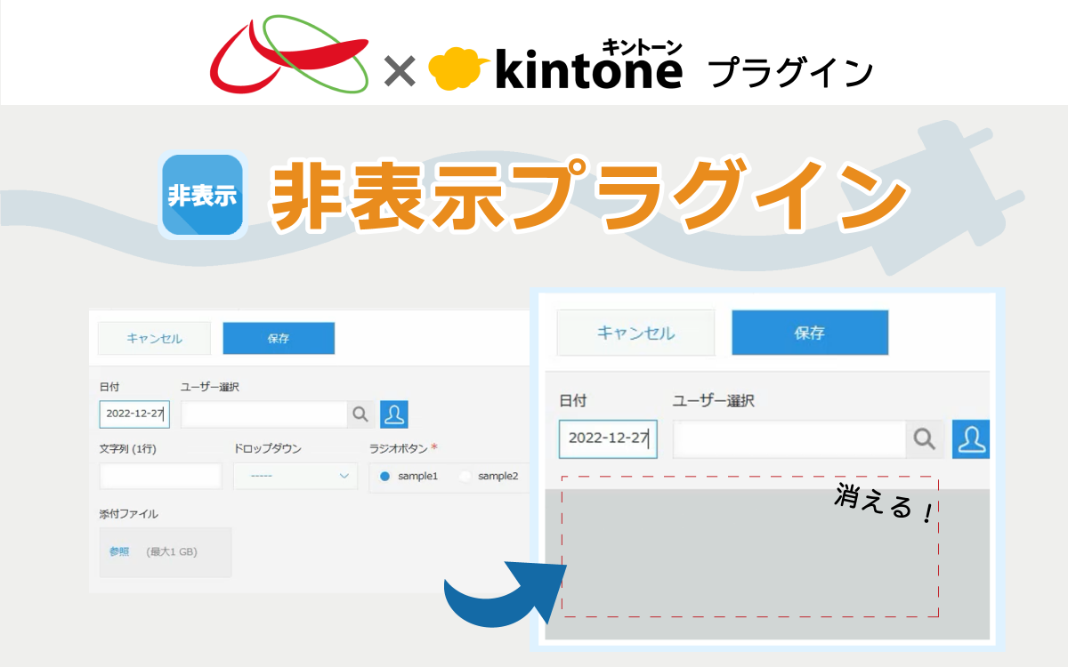Click the 添付ファイル label

click(x=129, y=514)
